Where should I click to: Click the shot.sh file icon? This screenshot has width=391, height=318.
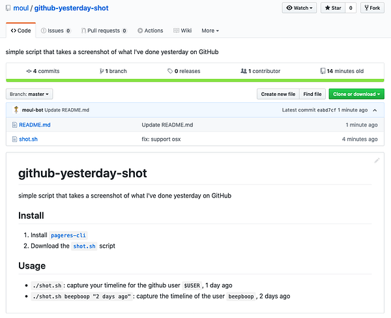(x=14, y=139)
